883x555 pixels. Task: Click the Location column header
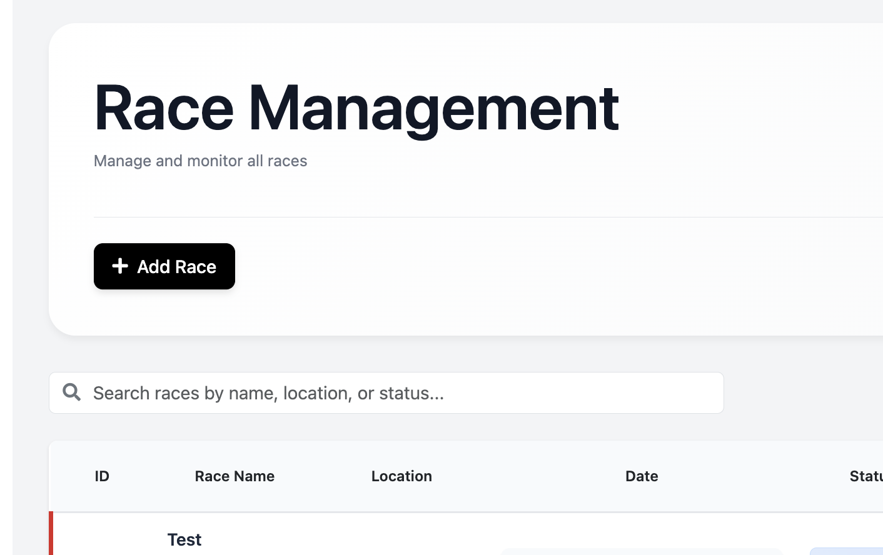point(401,476)
